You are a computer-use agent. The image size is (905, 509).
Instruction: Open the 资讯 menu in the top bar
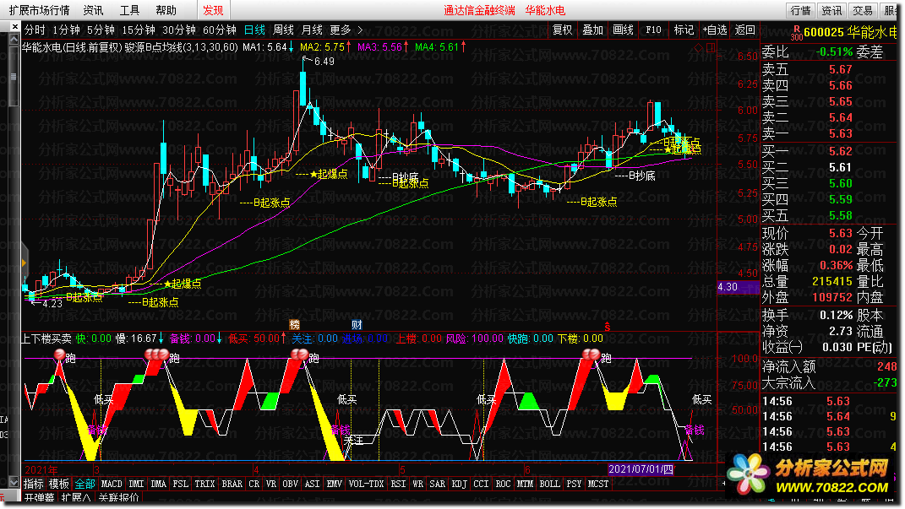[93, 10]
